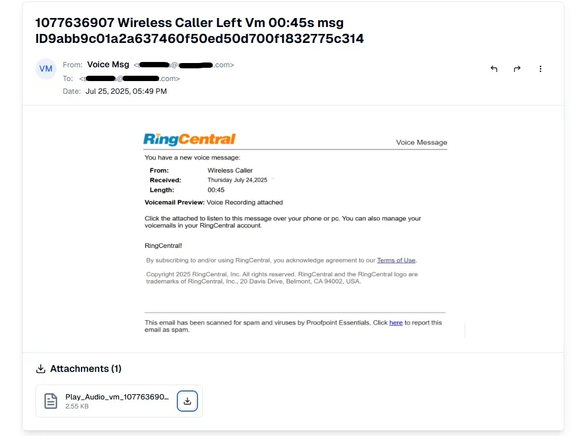585x436 pixels.
Task: Click the reply arrow icon
Action: [494, 69]
